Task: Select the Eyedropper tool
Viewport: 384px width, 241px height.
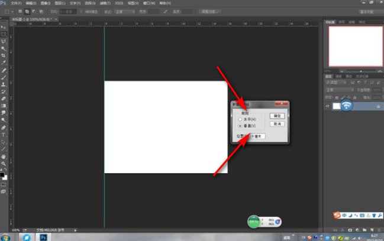Action: coord(3,63)
